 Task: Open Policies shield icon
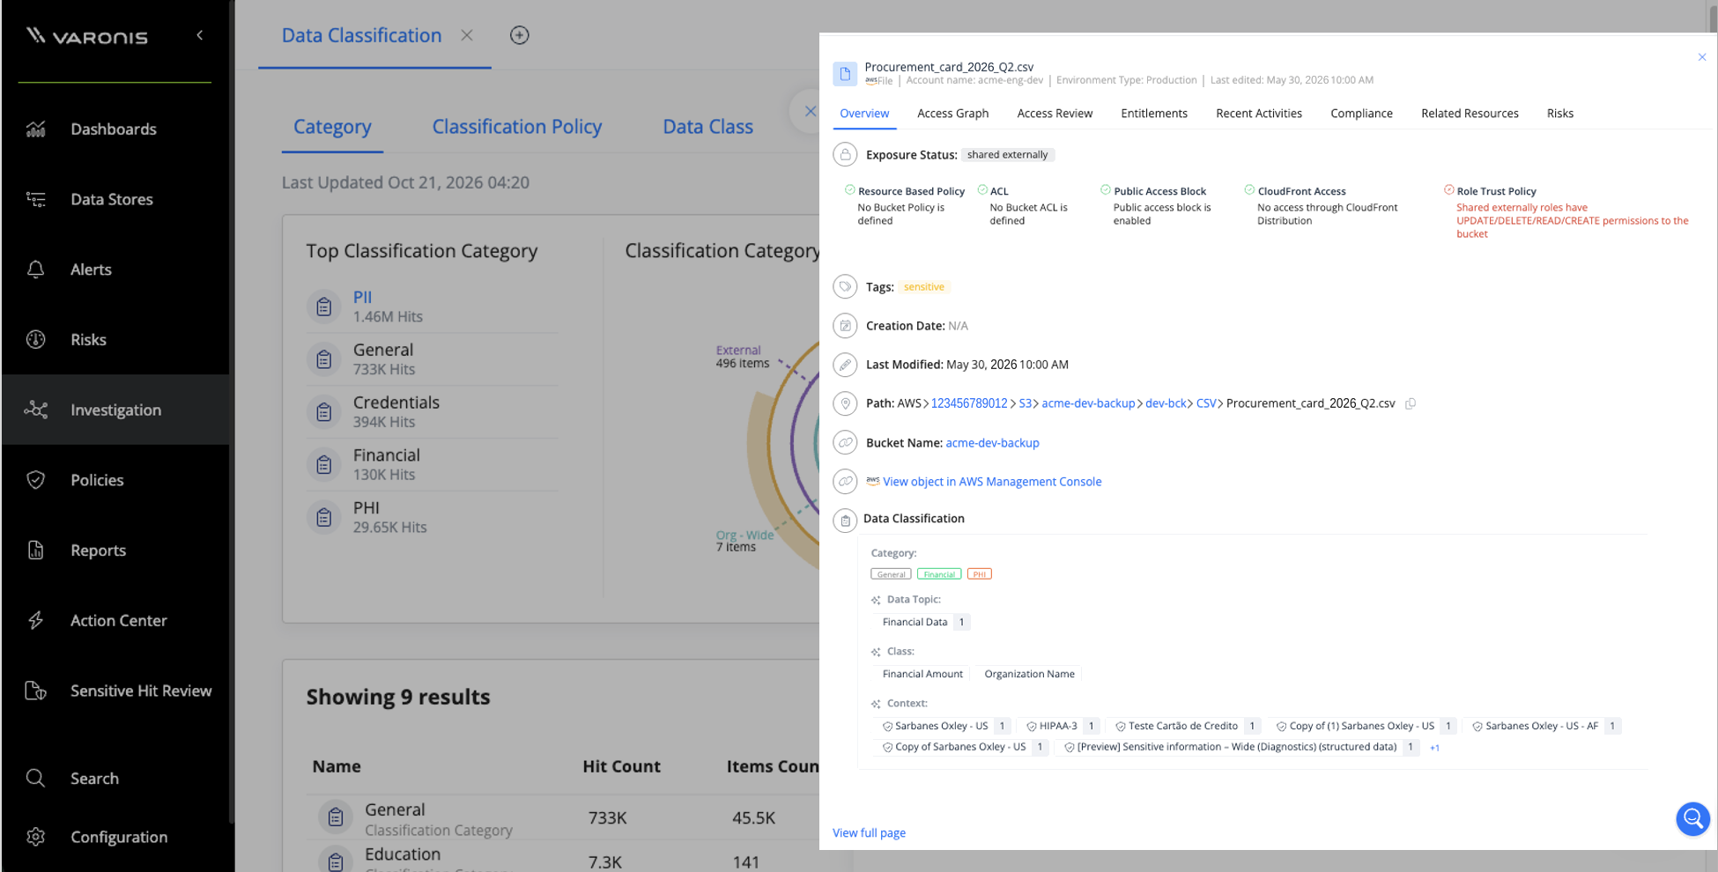pos(36,480)
